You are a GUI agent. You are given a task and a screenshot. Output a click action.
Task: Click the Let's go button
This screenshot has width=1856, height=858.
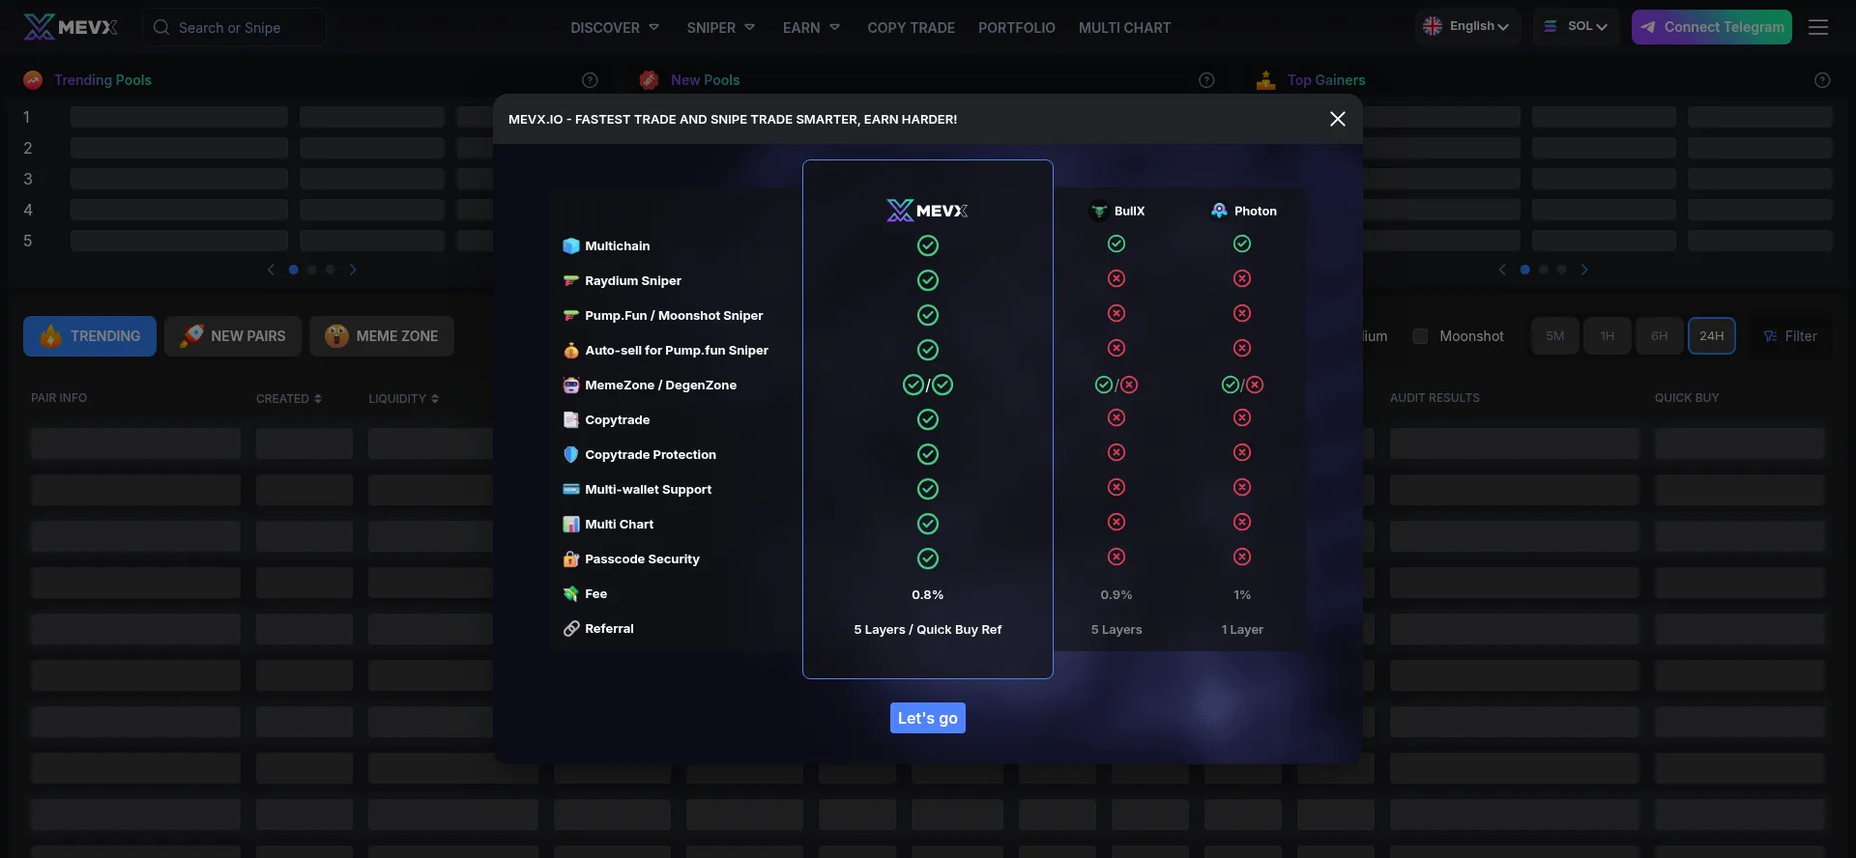[x=927, y=718]
